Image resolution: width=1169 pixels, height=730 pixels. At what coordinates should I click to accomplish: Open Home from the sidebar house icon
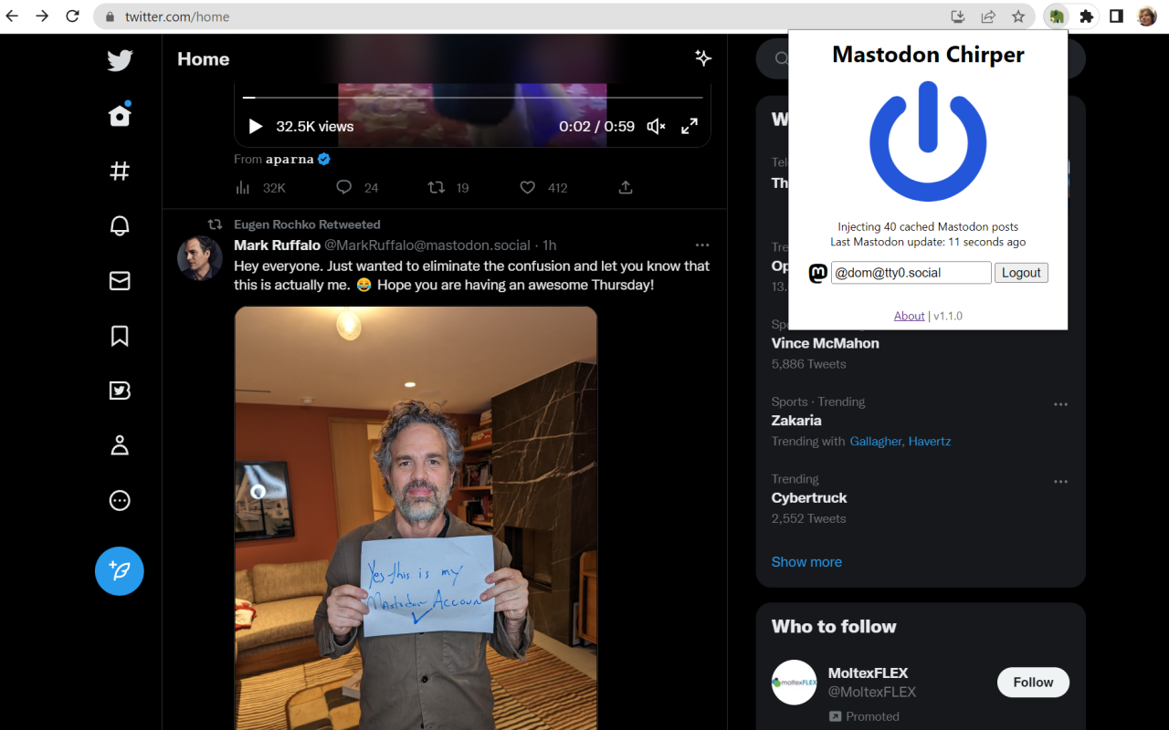click(x=120, y=115)
